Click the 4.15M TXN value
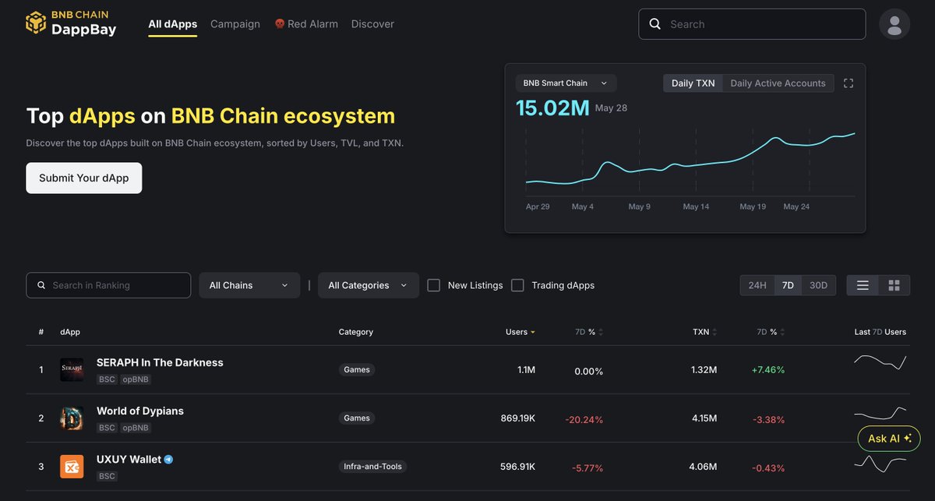935x501 pixels. [x=704, y=418]
